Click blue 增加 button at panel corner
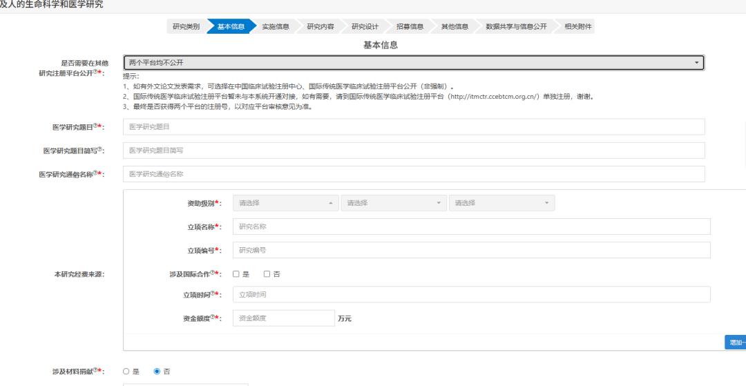This screenshot has width=746, height=386. [x=736, y=342]
